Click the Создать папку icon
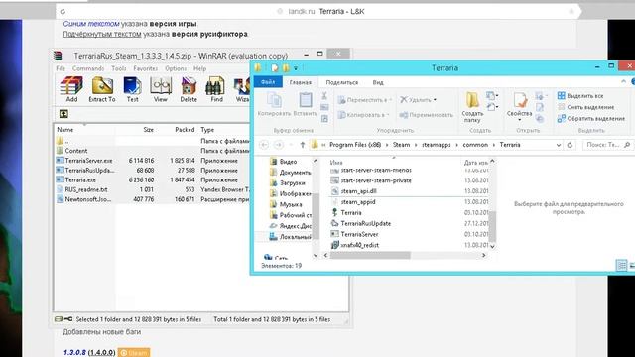This screenshot has width=635, height=357. pyautogui.click(x=472, y=107)
